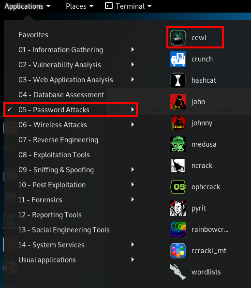Open the Places dropdown in top bar
The height and width of the screenshot is (288, 251).
click(80, 6)
